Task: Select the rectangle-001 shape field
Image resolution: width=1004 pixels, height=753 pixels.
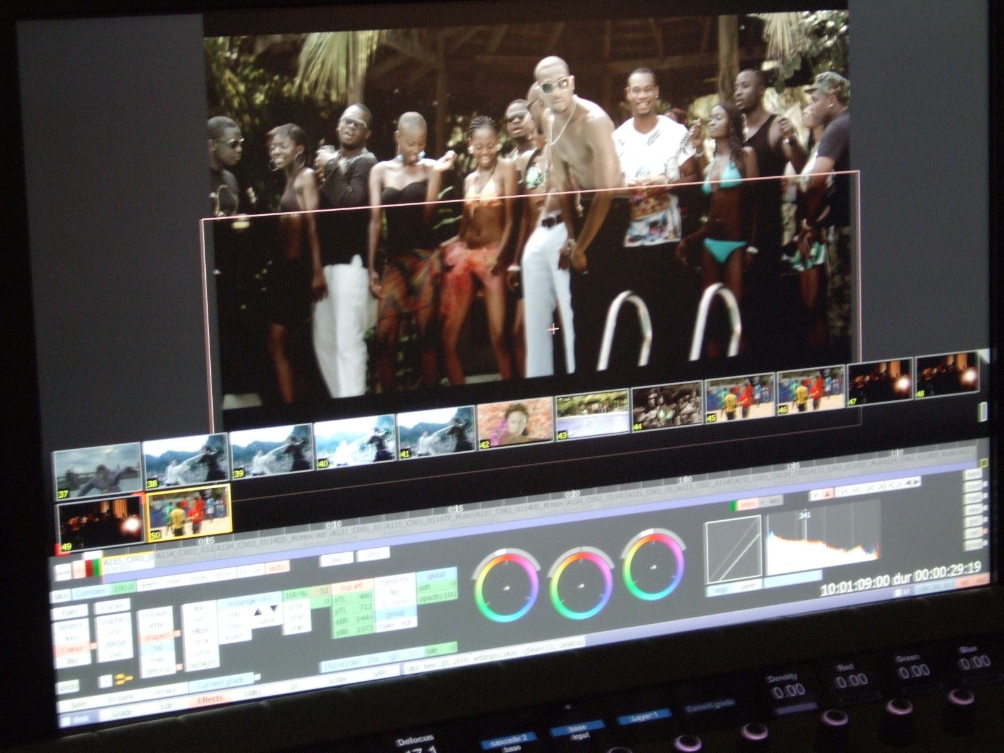Action: 249,602
